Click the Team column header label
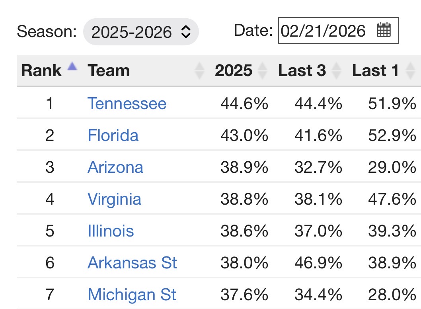The image size is (421, 309). coord(109,71)
